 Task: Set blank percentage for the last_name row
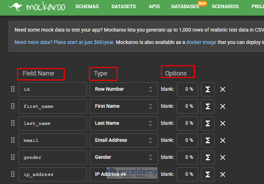[188, 123]
